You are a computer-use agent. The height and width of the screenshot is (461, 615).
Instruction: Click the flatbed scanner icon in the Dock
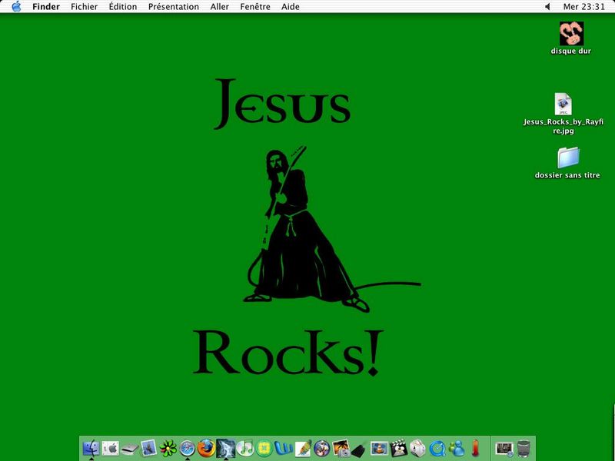129,449
